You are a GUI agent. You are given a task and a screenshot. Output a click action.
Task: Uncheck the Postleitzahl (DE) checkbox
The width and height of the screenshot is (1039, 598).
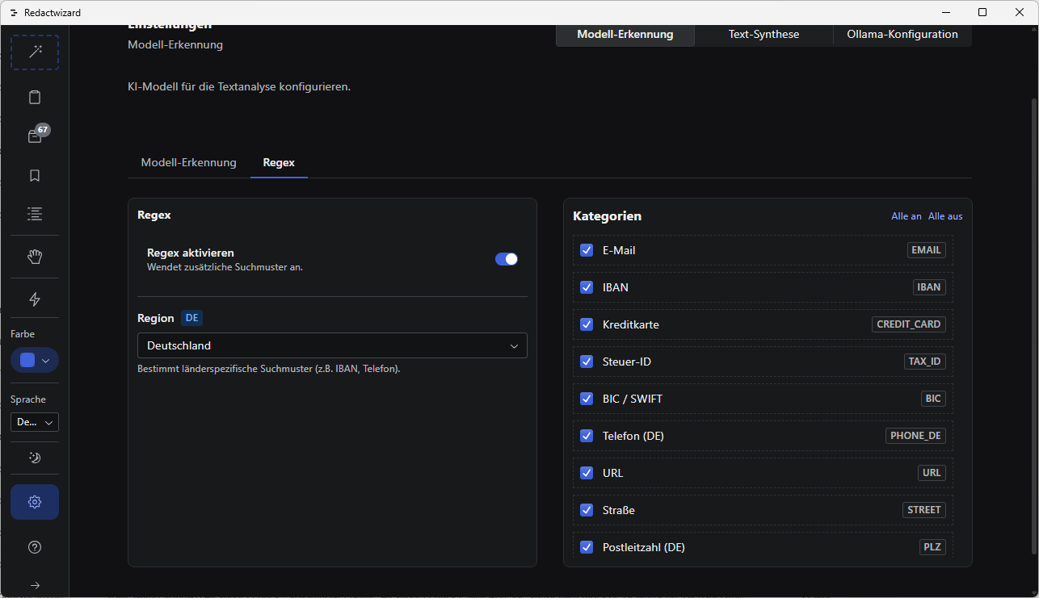pos(587,547)
